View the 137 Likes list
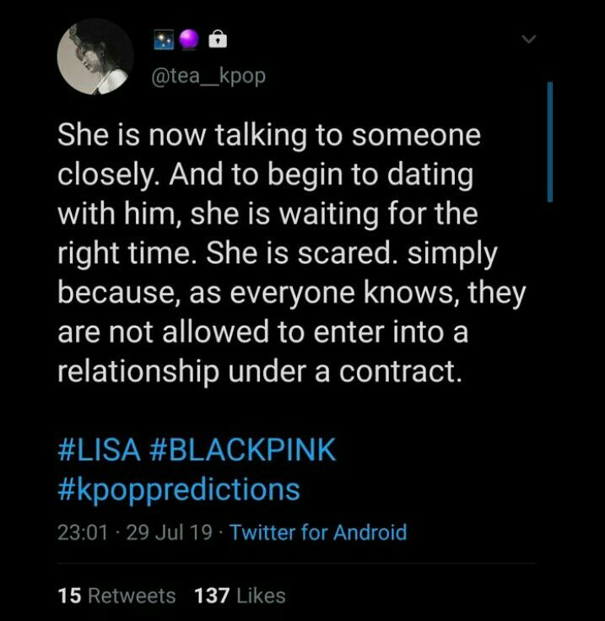This screenshot has height=621, width=605. pos(240,596)
